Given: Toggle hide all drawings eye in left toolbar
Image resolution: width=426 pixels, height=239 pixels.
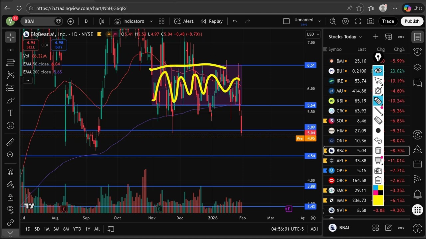Looking at the screenshot, I should click(x=10, y=209).
